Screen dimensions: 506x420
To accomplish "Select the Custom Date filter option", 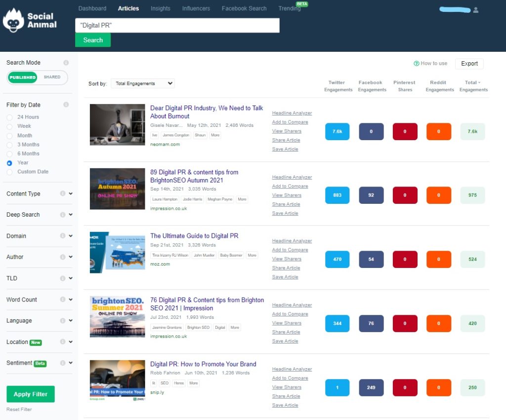I will coord(10,172).
